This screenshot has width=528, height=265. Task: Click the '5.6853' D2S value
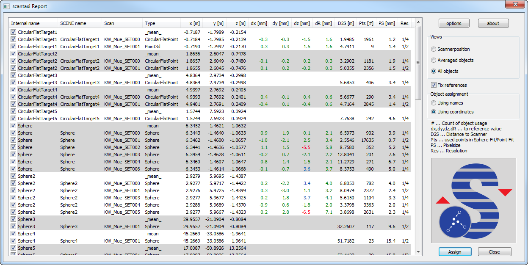[x=347, y=83]
